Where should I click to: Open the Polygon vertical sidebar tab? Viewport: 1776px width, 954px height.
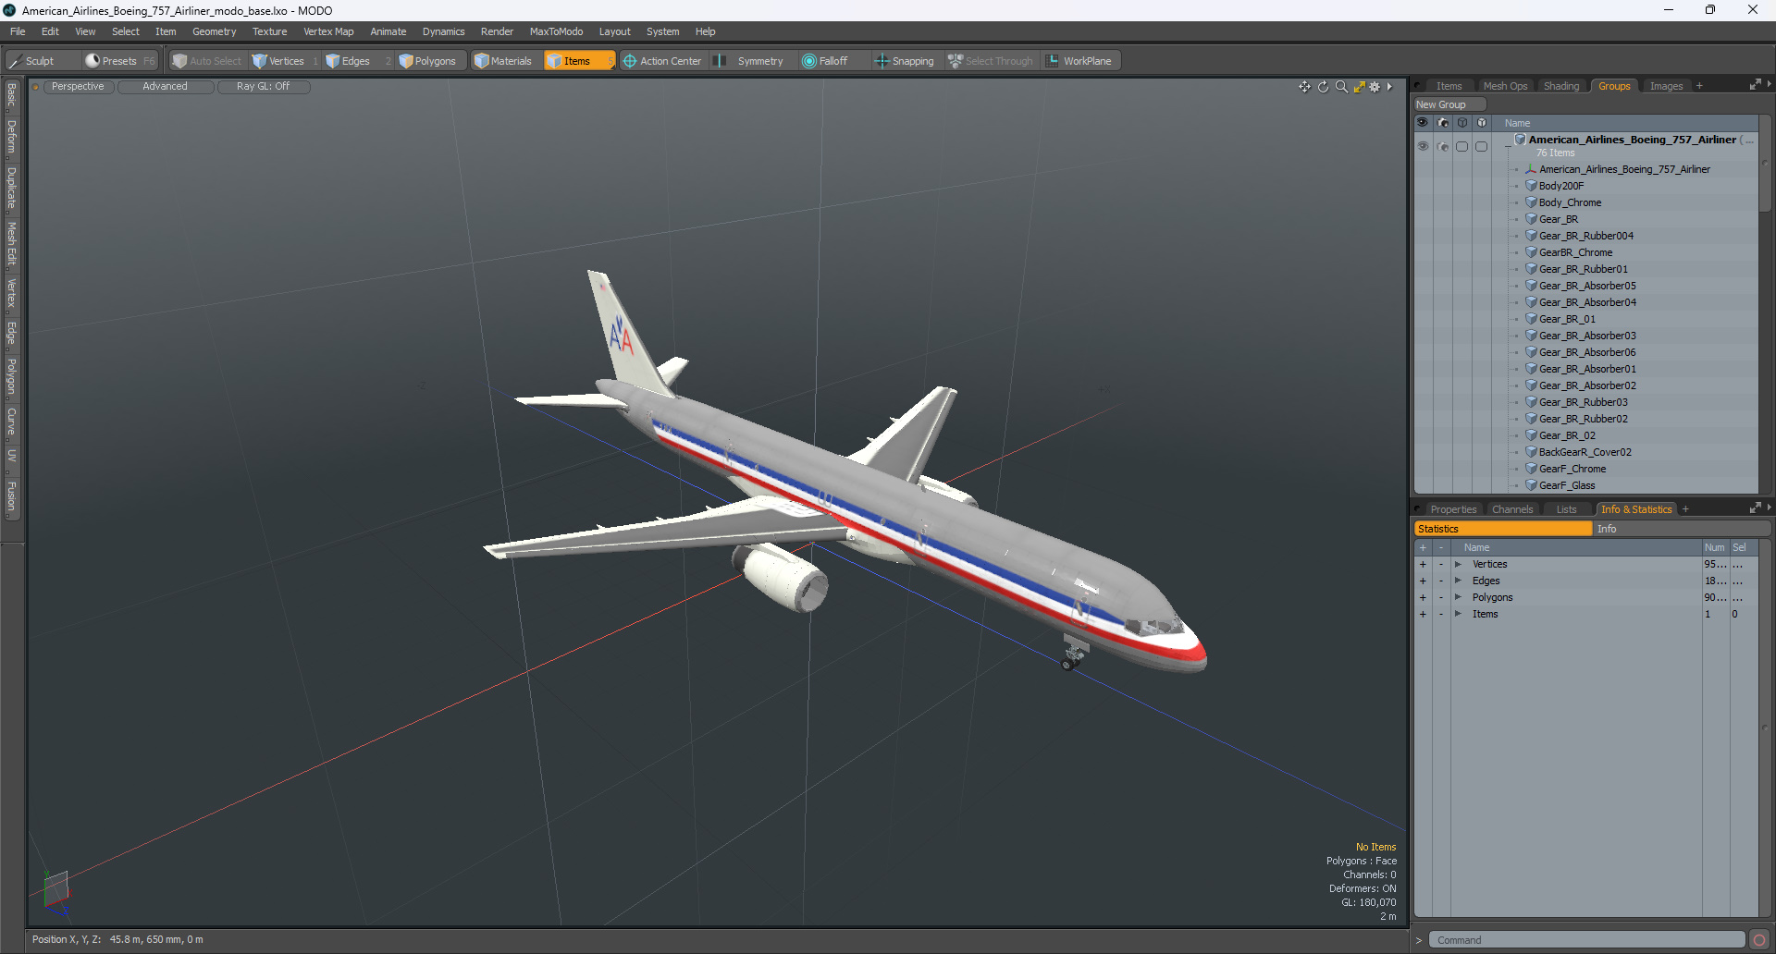11,377
